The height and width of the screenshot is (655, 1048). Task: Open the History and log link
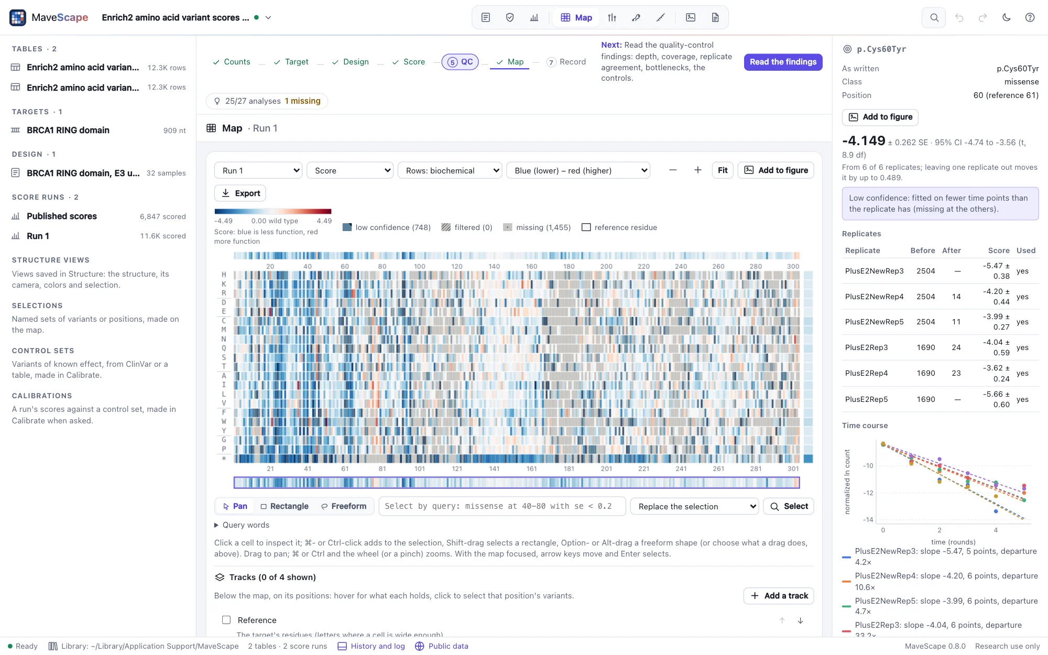point(372,646)
